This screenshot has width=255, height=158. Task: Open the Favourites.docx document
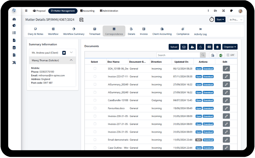[x=199, y=108]
